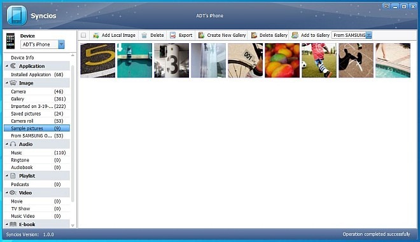
Task: Click the Delete Gallery icon
Action: [x=254, y=36]
